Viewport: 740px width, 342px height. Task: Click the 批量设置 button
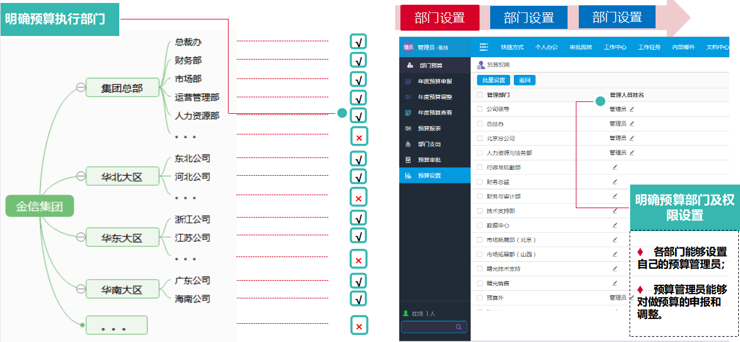pos(494,80)
